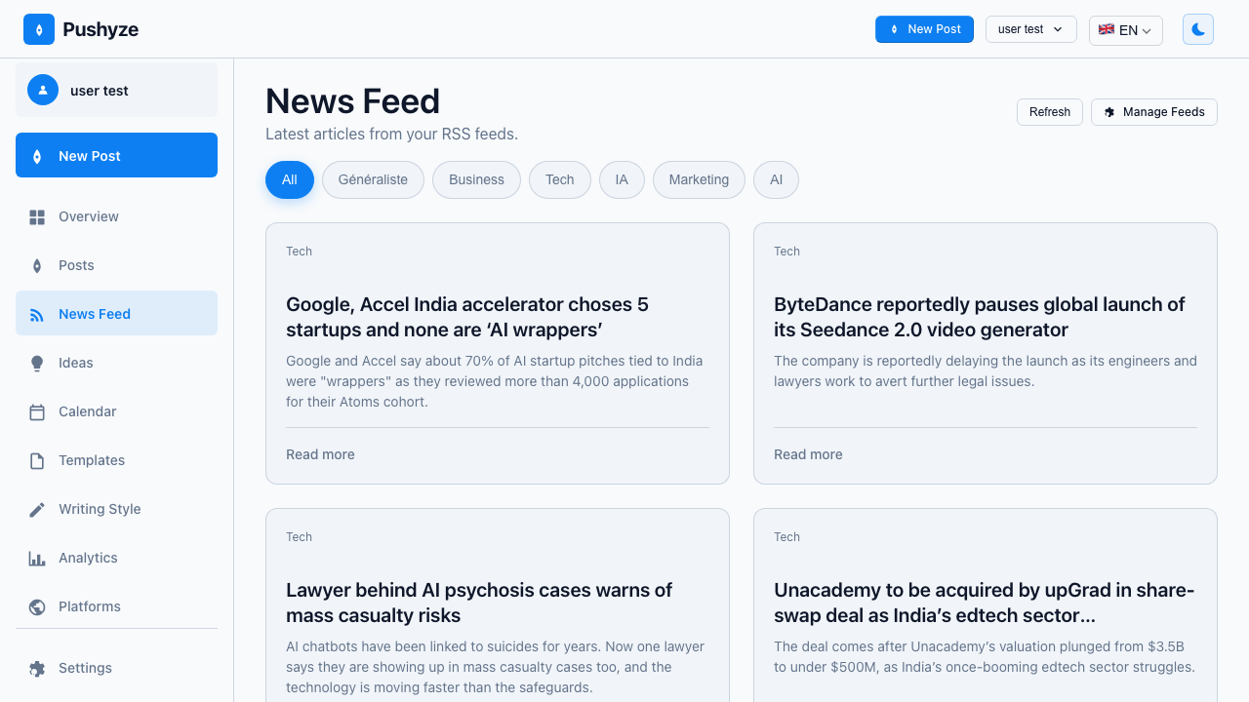Go to Posts in sidebar
1249x702 pixels.
pyautogui.click(x=76, y=265)
